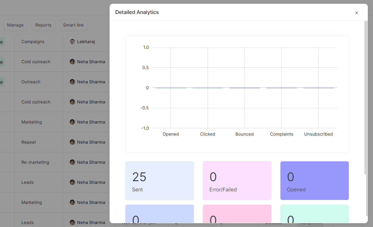Select the purple Opened stat card
This screenshot has height=227, width=373.
point(314,180)
